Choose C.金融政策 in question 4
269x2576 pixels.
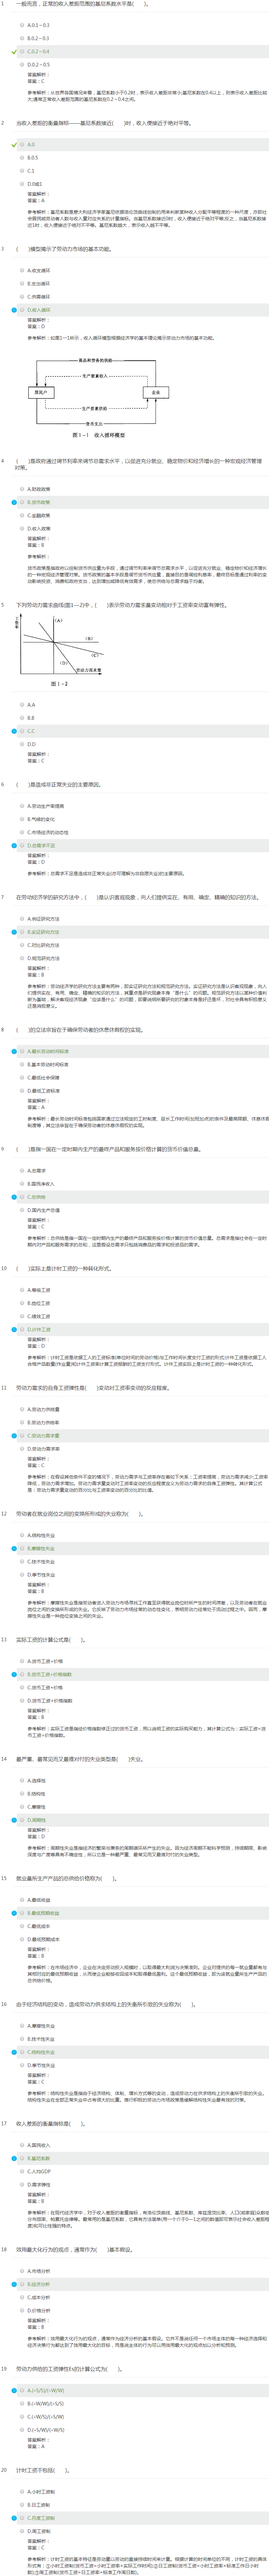(x=39, y=515)
